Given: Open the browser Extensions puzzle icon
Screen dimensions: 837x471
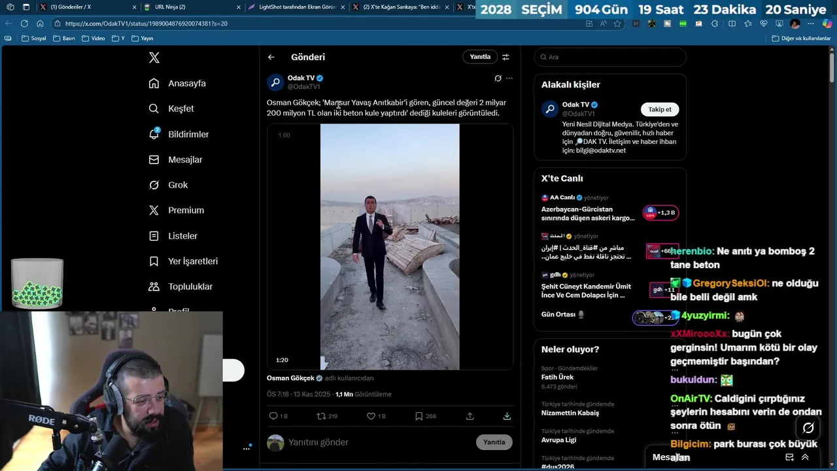Looking at the screenshot, I should click(x=715, y=24).
